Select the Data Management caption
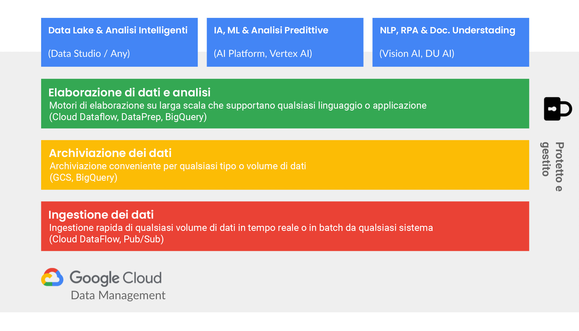This screenshot has height=331, width=579. click(x=118, y=295)
